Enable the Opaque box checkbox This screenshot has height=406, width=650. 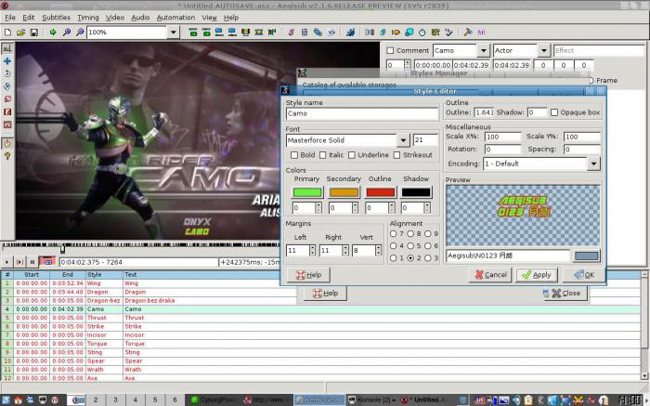[x=554, y=112]
